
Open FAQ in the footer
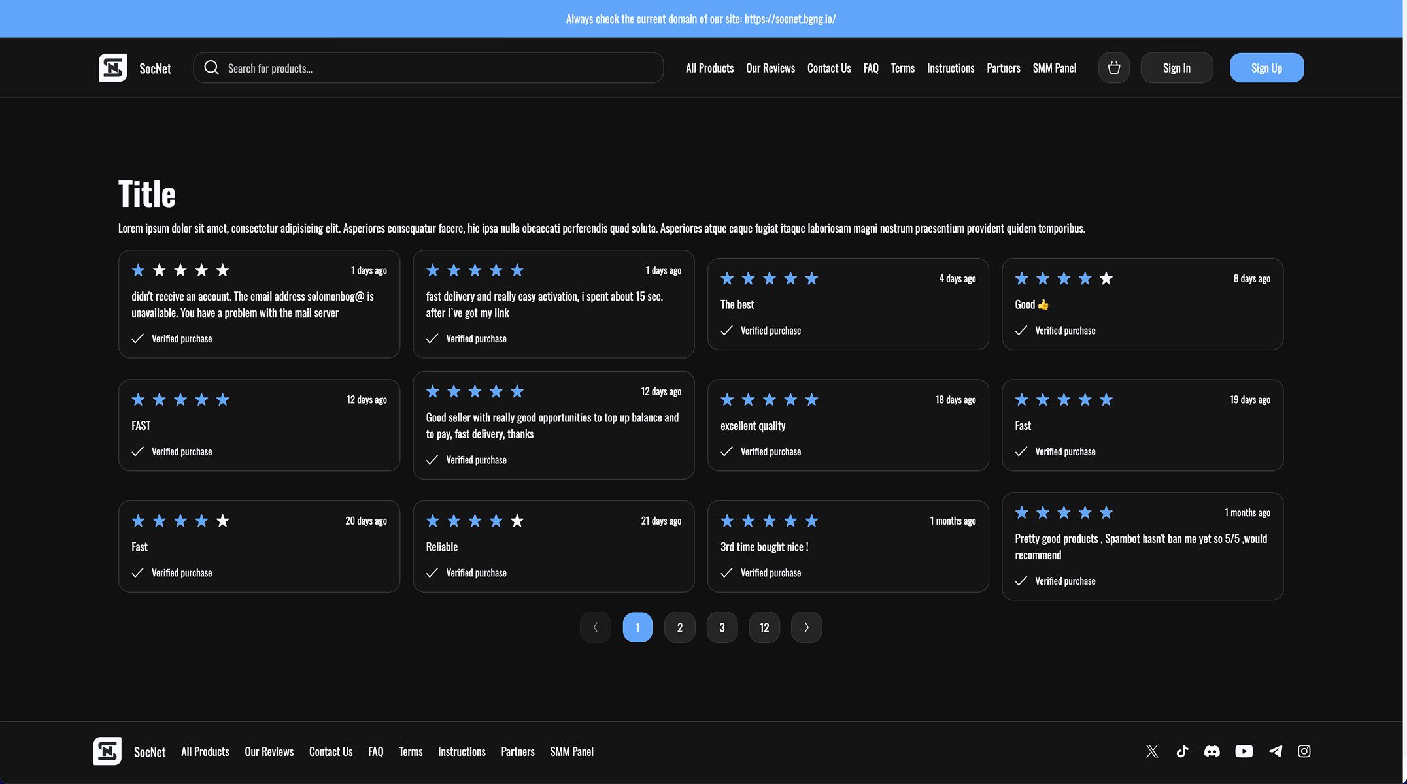pos(376,751)
